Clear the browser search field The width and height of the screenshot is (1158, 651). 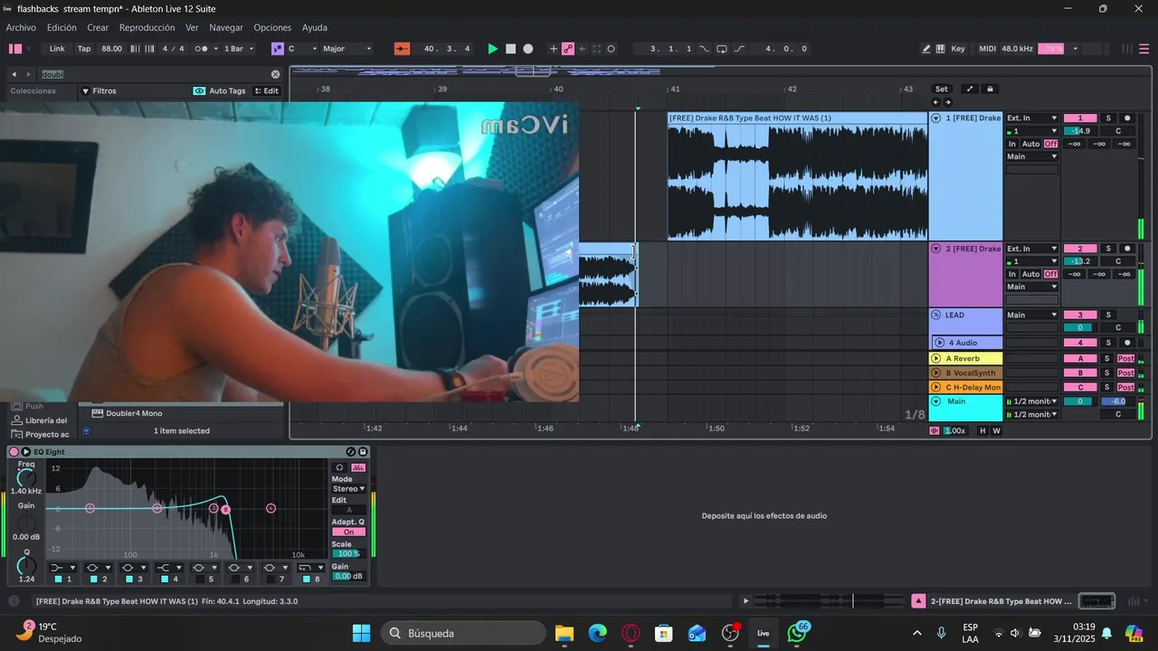pos(276,74)
